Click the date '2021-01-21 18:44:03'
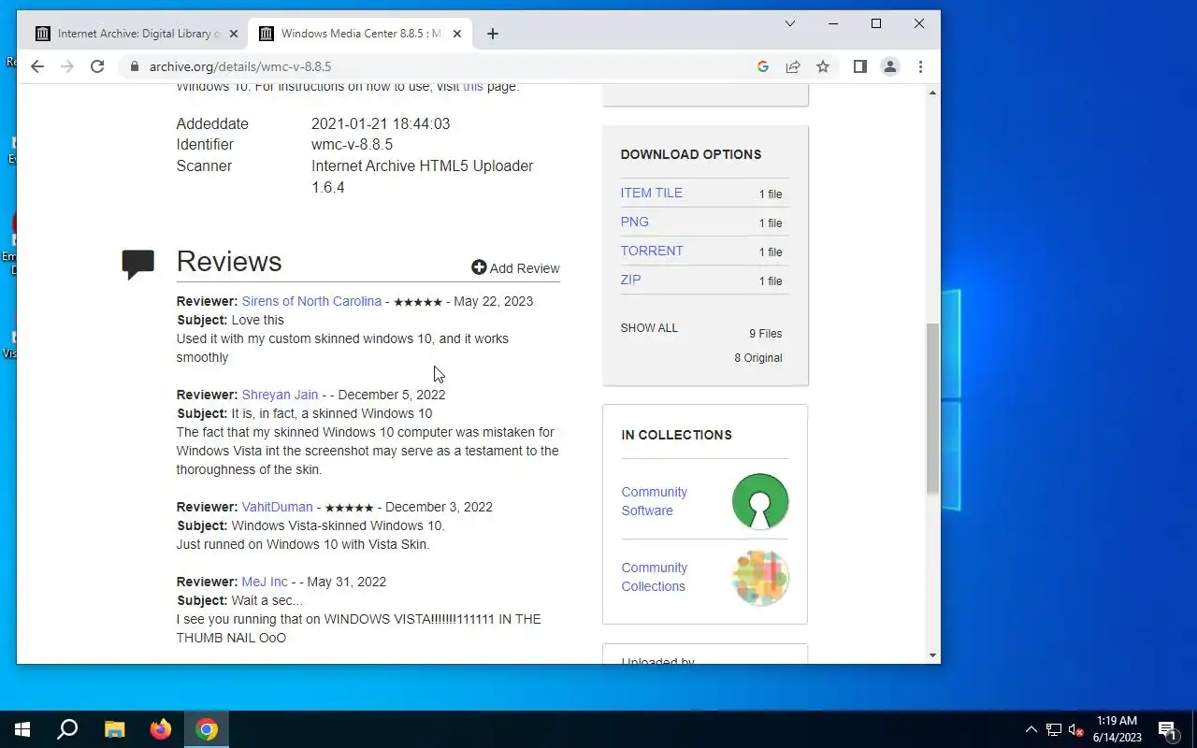Image resolution: width=1197 pixels, height=748 pixels. pyautogui.click(x=381, y=123)
